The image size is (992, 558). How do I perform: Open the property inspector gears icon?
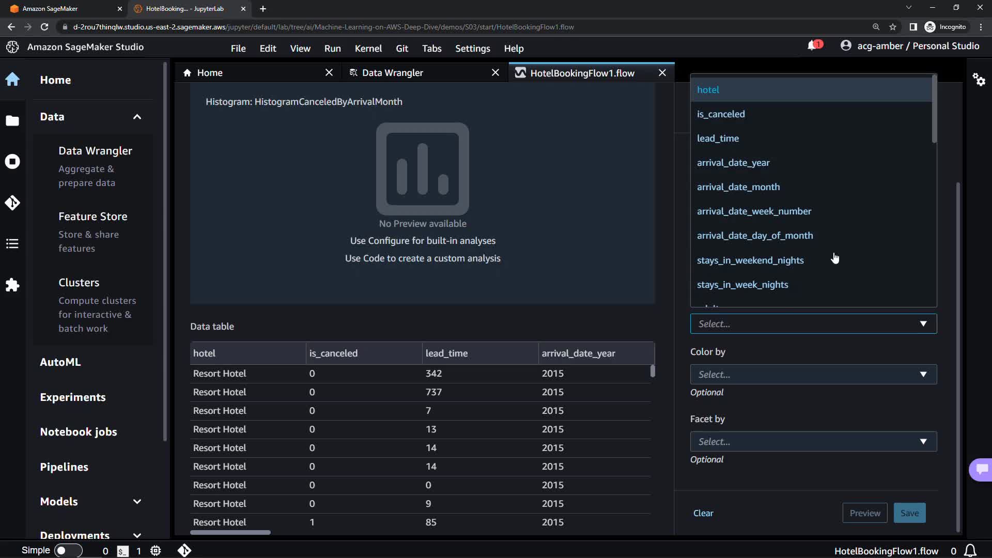coord(979,80)
